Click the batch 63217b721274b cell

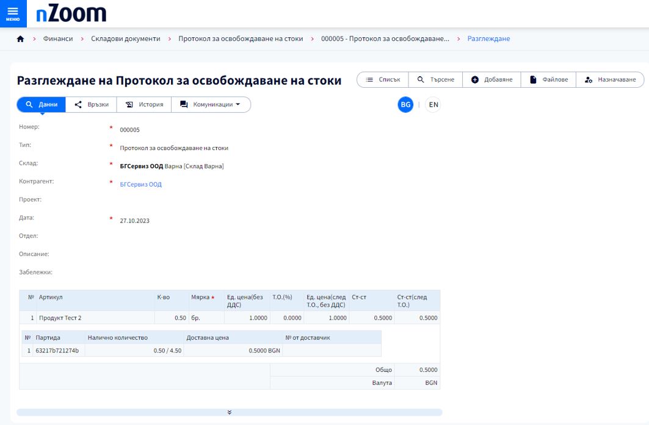[x=57, y=351]
